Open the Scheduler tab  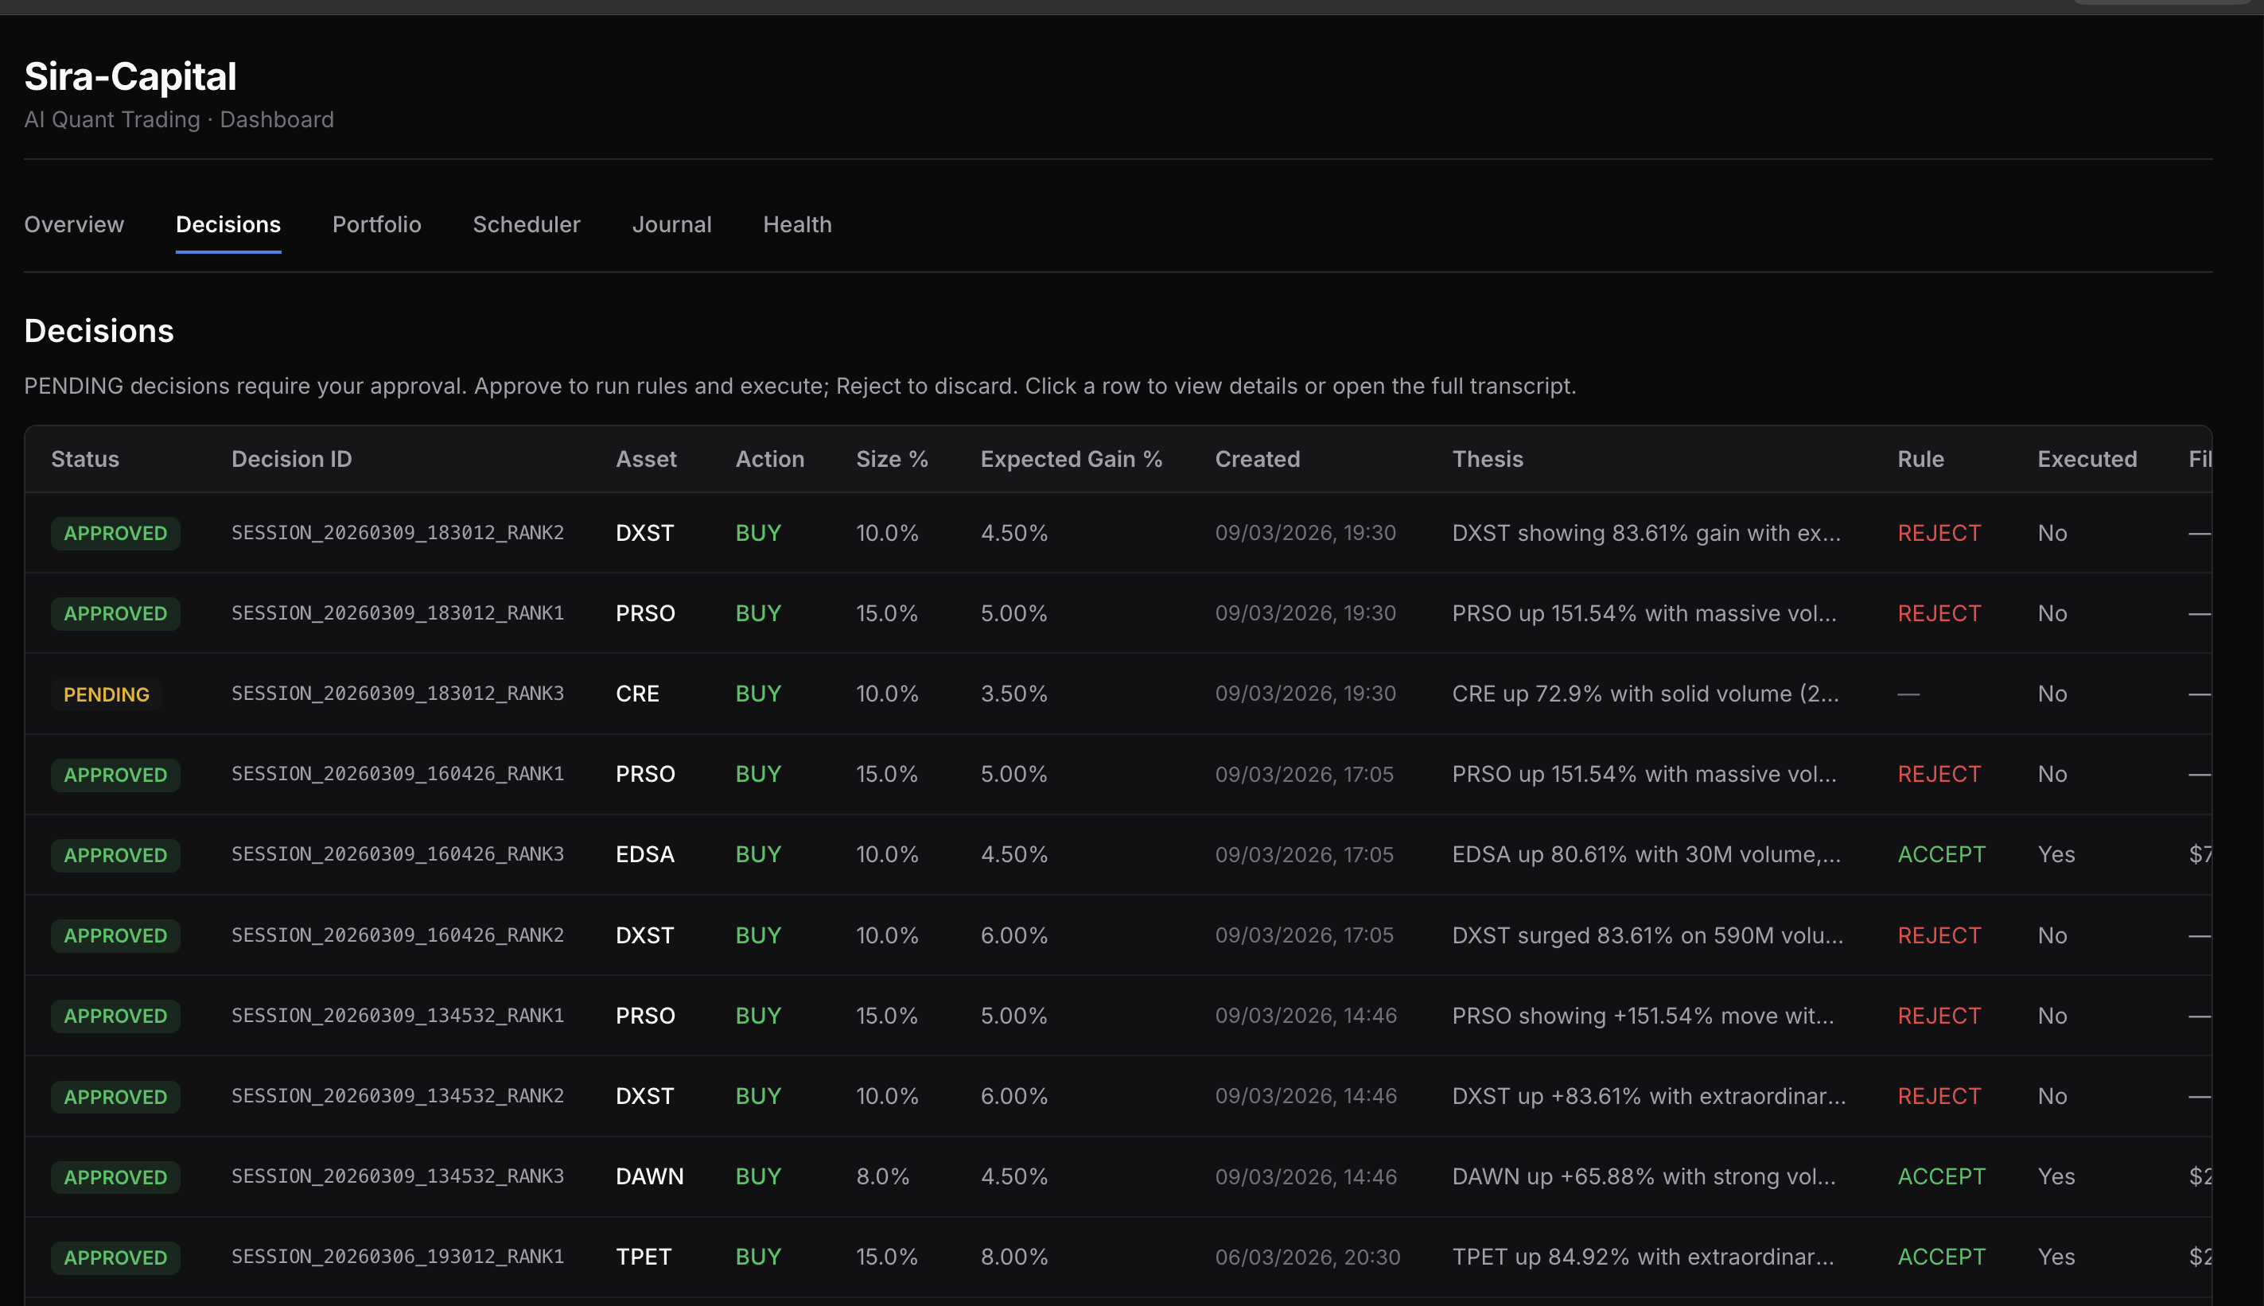(527, 224)
